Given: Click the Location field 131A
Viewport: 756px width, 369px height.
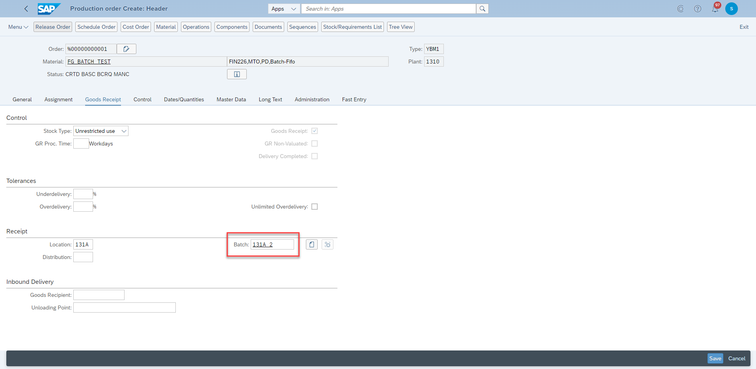Looking at the screenshot, I should point(83,244).
